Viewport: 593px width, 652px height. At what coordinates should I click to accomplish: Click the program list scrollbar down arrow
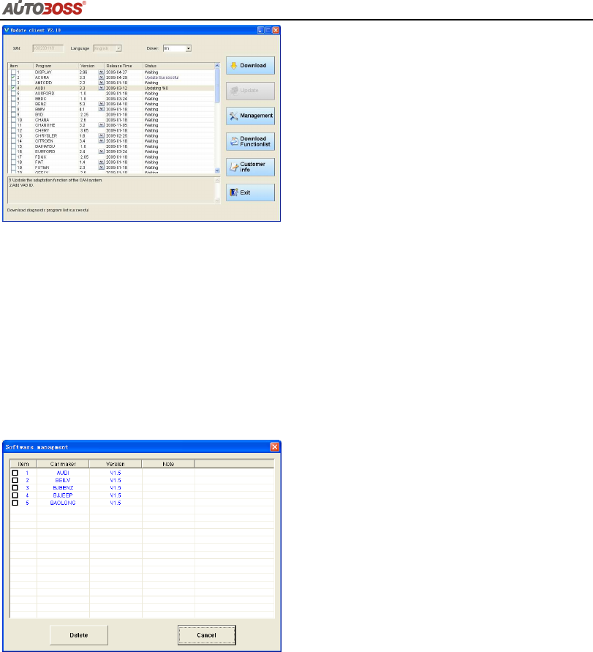[x=217, y=171]
